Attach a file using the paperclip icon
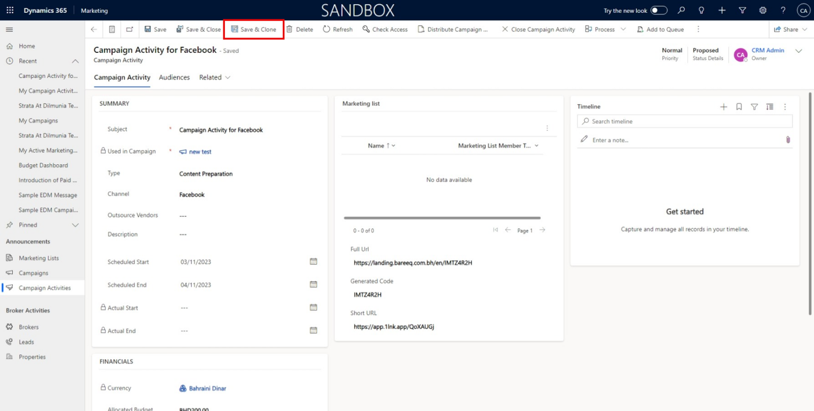Image resolution: width=814 pixels, height=411 pixels. (x=788, y=140)
